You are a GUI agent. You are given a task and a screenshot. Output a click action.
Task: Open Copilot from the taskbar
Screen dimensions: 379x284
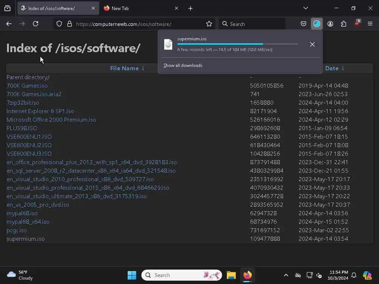point(367,275)
